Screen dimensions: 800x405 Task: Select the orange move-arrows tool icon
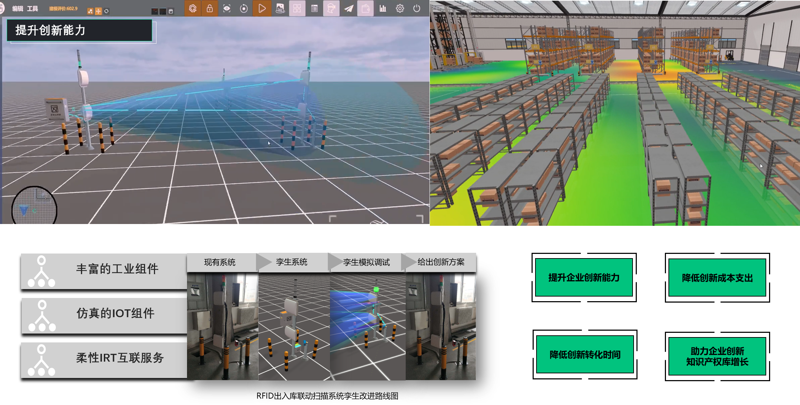coord(98,11)
